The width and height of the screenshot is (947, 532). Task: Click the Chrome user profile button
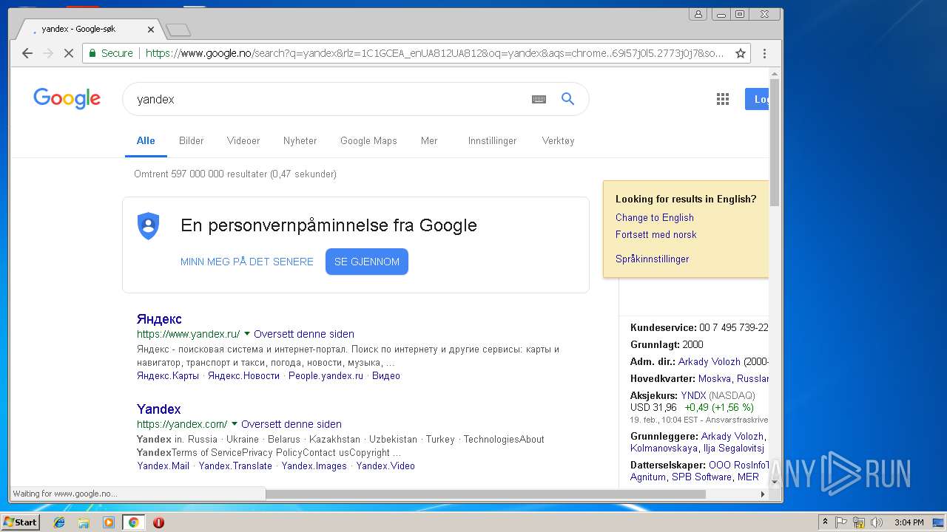(x=698, y=13)
